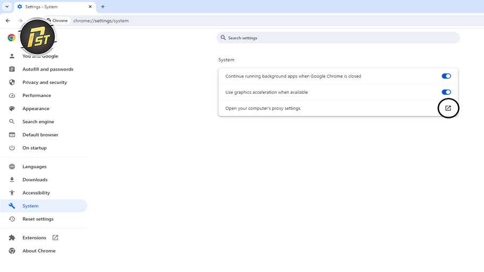
Task: Select the Settings - System tab
Action: click(x=55, y=7)
